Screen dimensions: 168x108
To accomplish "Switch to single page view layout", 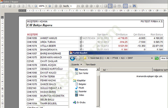I will pyautogui.click(x=106, y=6).
